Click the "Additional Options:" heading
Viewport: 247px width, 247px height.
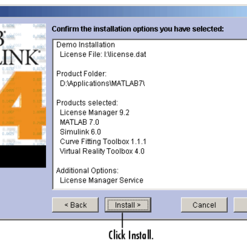87,171
